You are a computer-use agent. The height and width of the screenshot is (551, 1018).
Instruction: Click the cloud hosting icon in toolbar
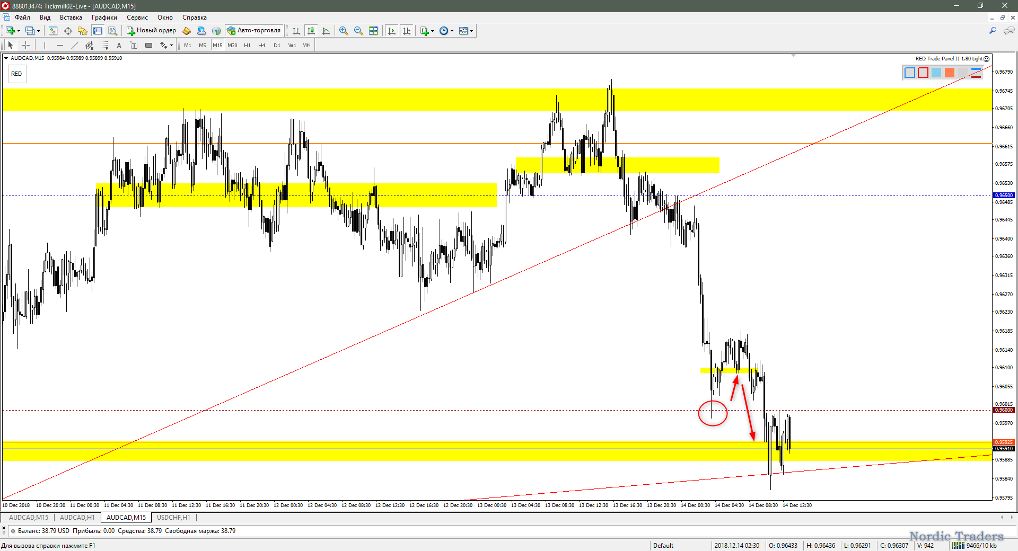pyautogui.click(x=201, y=31)
